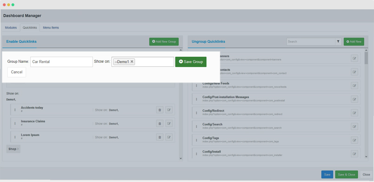
Task: Expand the Shop group
Action: click(13, 149)
